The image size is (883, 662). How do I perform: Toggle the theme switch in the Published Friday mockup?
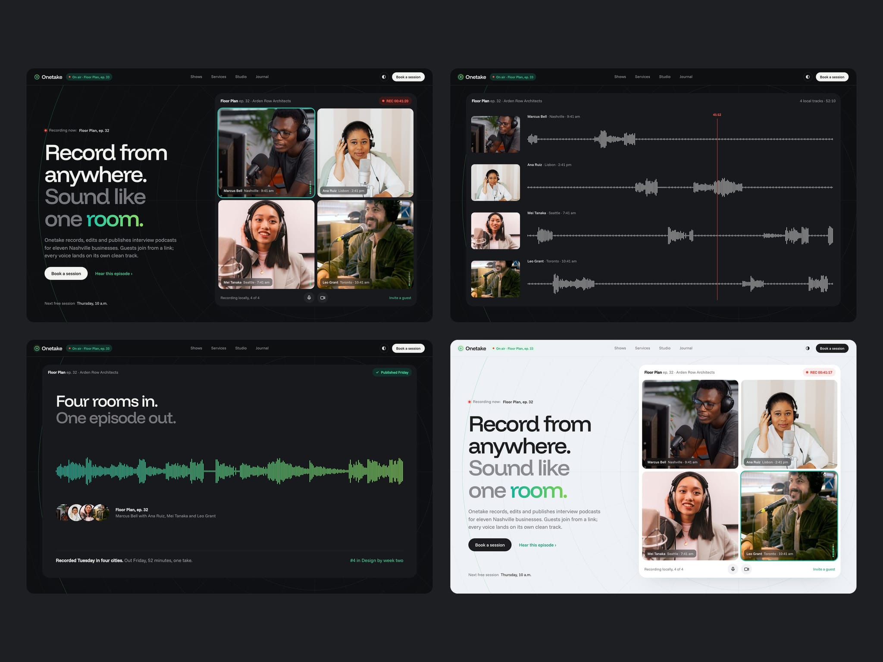click(384, 348)
